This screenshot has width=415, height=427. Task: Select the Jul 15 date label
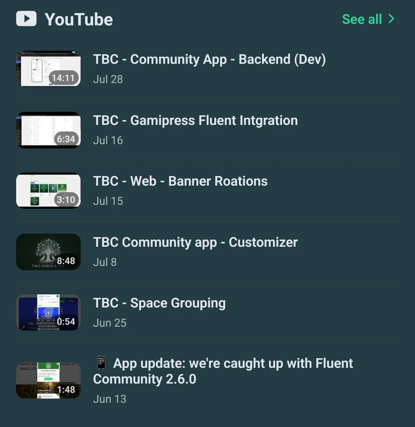[x=108, y=201]
